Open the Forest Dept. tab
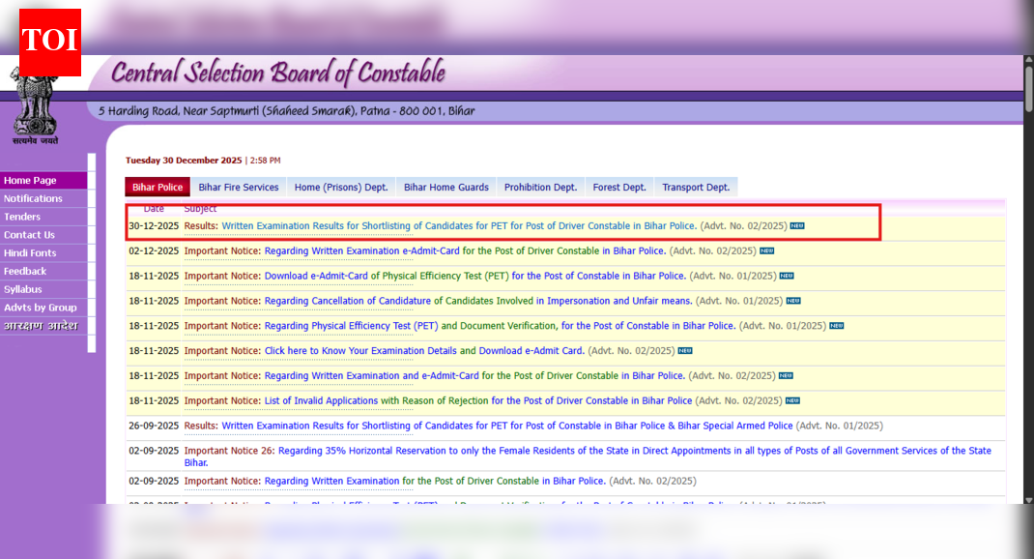This screenshot has width=1034, height=559. (619, 188)
